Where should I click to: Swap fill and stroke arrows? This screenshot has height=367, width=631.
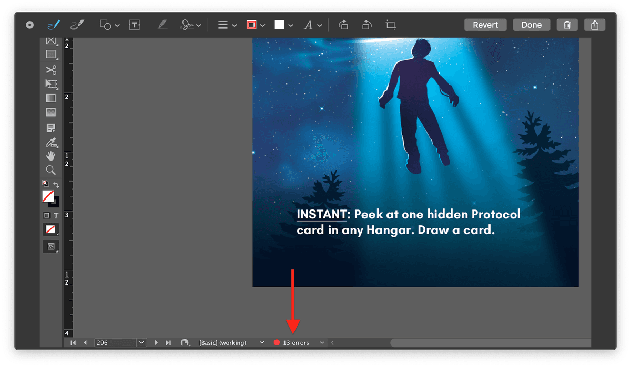point(56,185)
